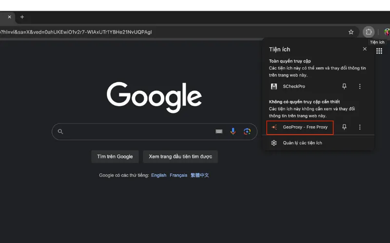The image size is (390, 243).
Task: Pin the GeoProxy extension
Action: click(x=344, y=127)
